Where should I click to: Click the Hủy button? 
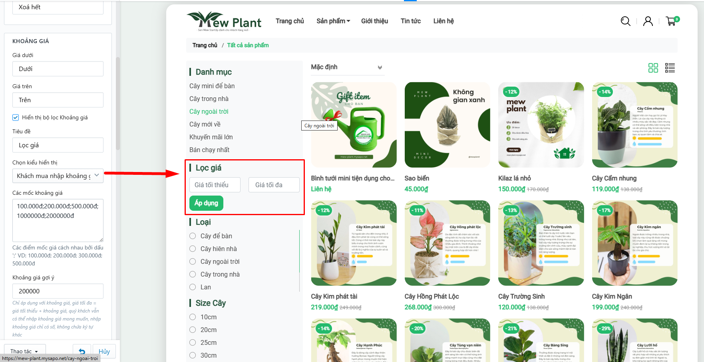point(104,351)
